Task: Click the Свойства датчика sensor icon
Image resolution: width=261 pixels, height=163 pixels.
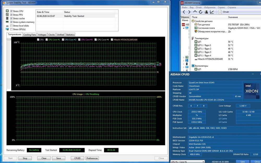Action: [193, 21]
